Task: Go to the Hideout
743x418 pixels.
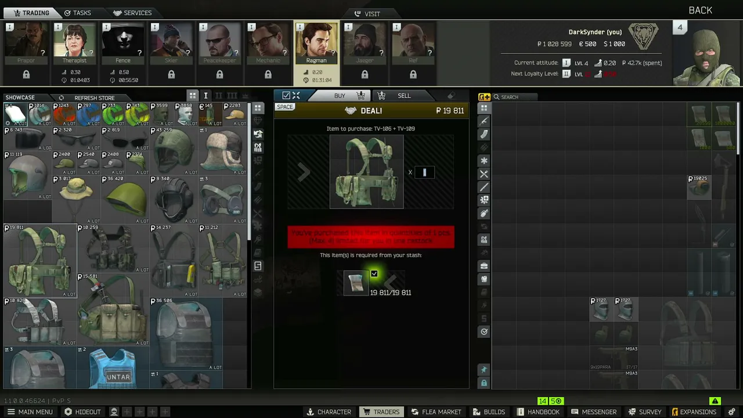Action: click(82, 412)
